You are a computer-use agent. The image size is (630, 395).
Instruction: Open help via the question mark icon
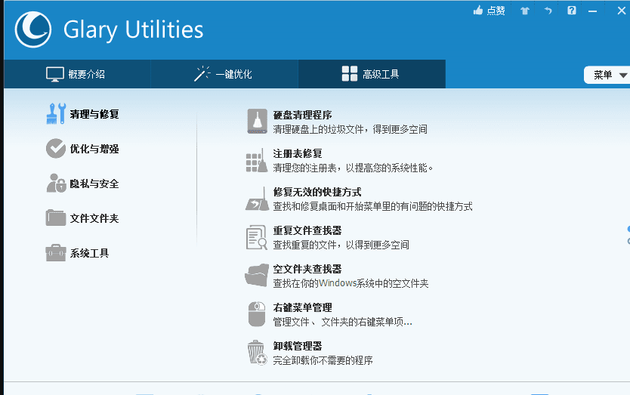pyautogui.click(x=572, y=11)
